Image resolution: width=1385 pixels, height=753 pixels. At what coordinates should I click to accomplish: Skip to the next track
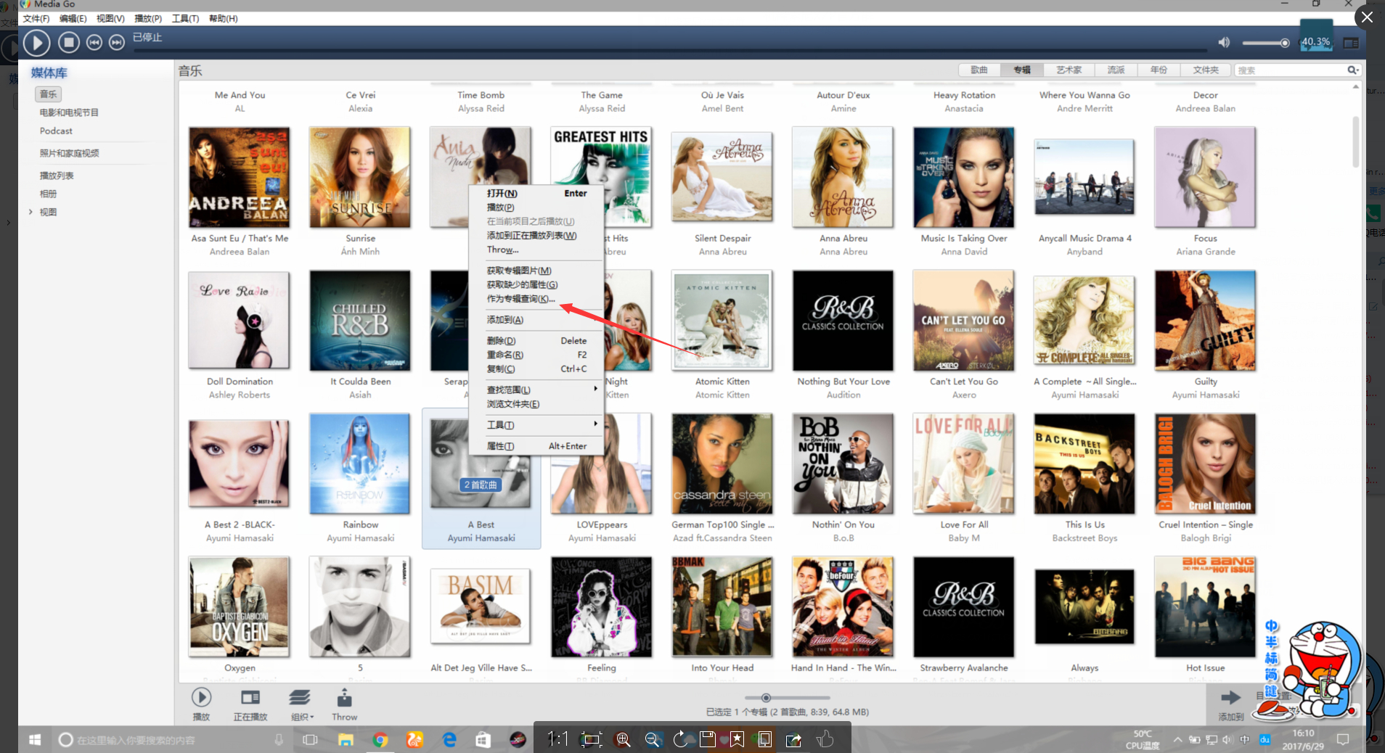117,43
